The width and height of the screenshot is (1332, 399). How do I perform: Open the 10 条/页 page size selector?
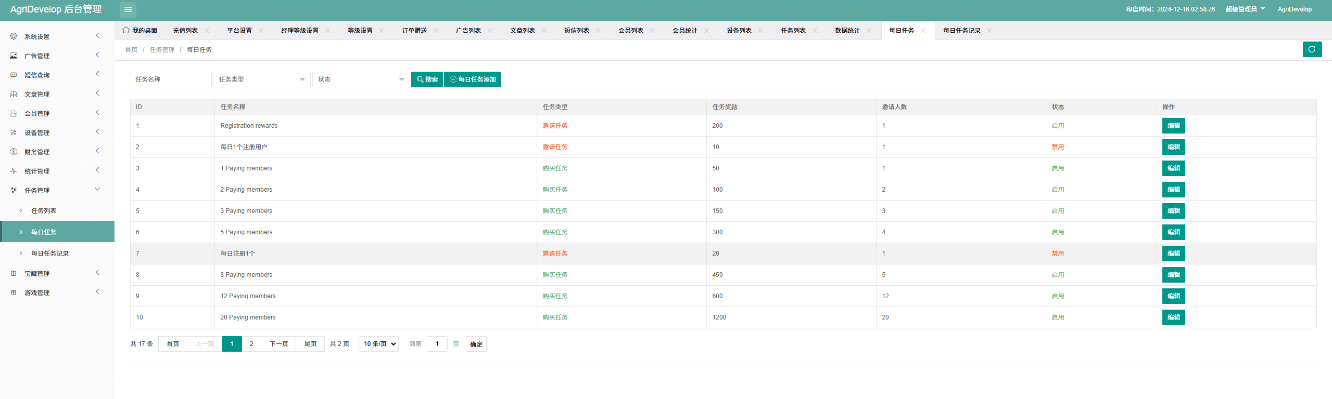(379, 344)
